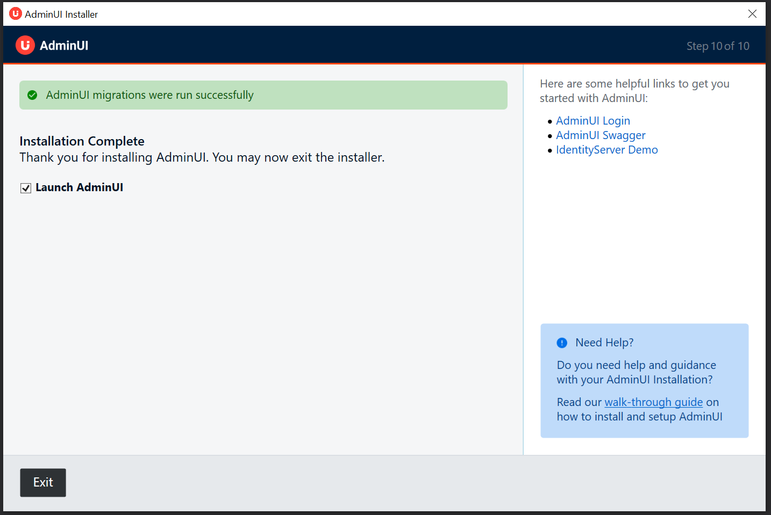Click the helpful links intro text
The width and height of the screenshot is (771, 515).
[634, 91]
